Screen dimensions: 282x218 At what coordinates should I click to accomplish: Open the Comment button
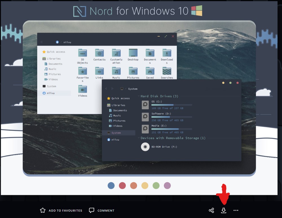pyautogui.click(x=92, y=210)
